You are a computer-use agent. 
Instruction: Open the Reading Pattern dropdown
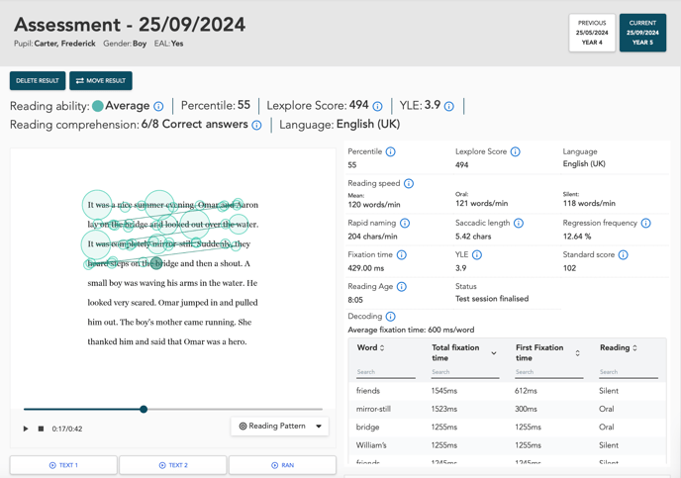[280, 427]
